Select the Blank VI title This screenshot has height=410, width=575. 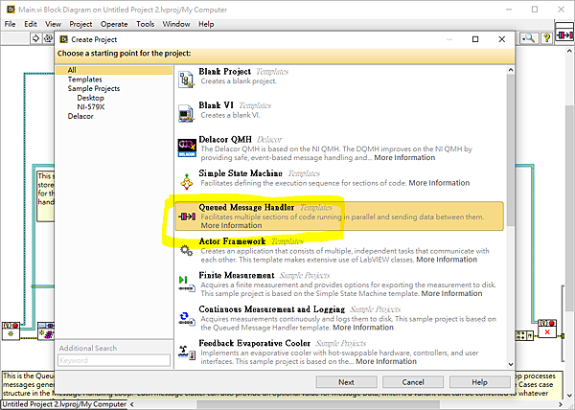216,105
